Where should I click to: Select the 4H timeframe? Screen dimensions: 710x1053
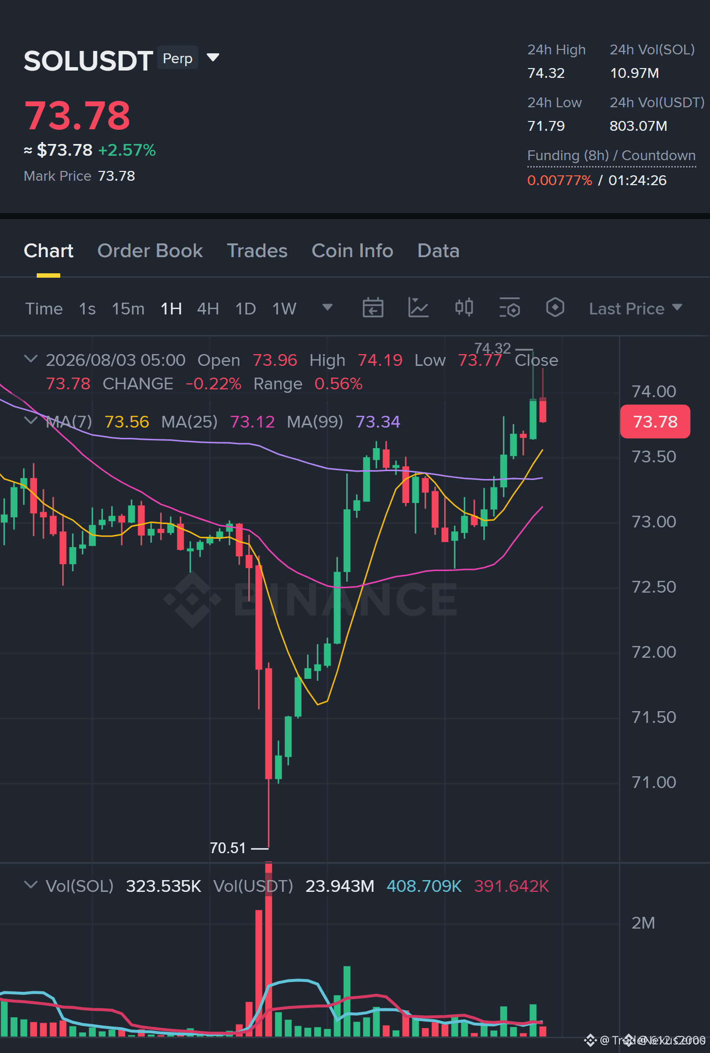[x=208, y=309]
